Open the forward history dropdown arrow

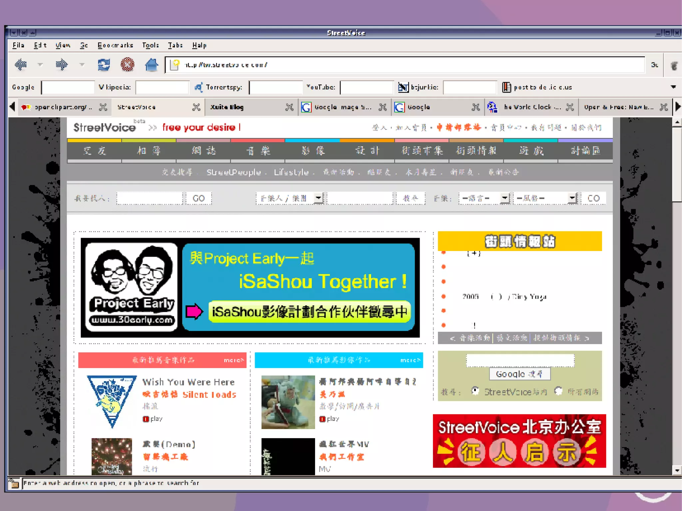(x=82, y=65)
